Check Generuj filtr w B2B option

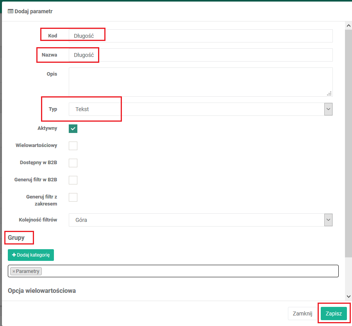tap(73, 180)
